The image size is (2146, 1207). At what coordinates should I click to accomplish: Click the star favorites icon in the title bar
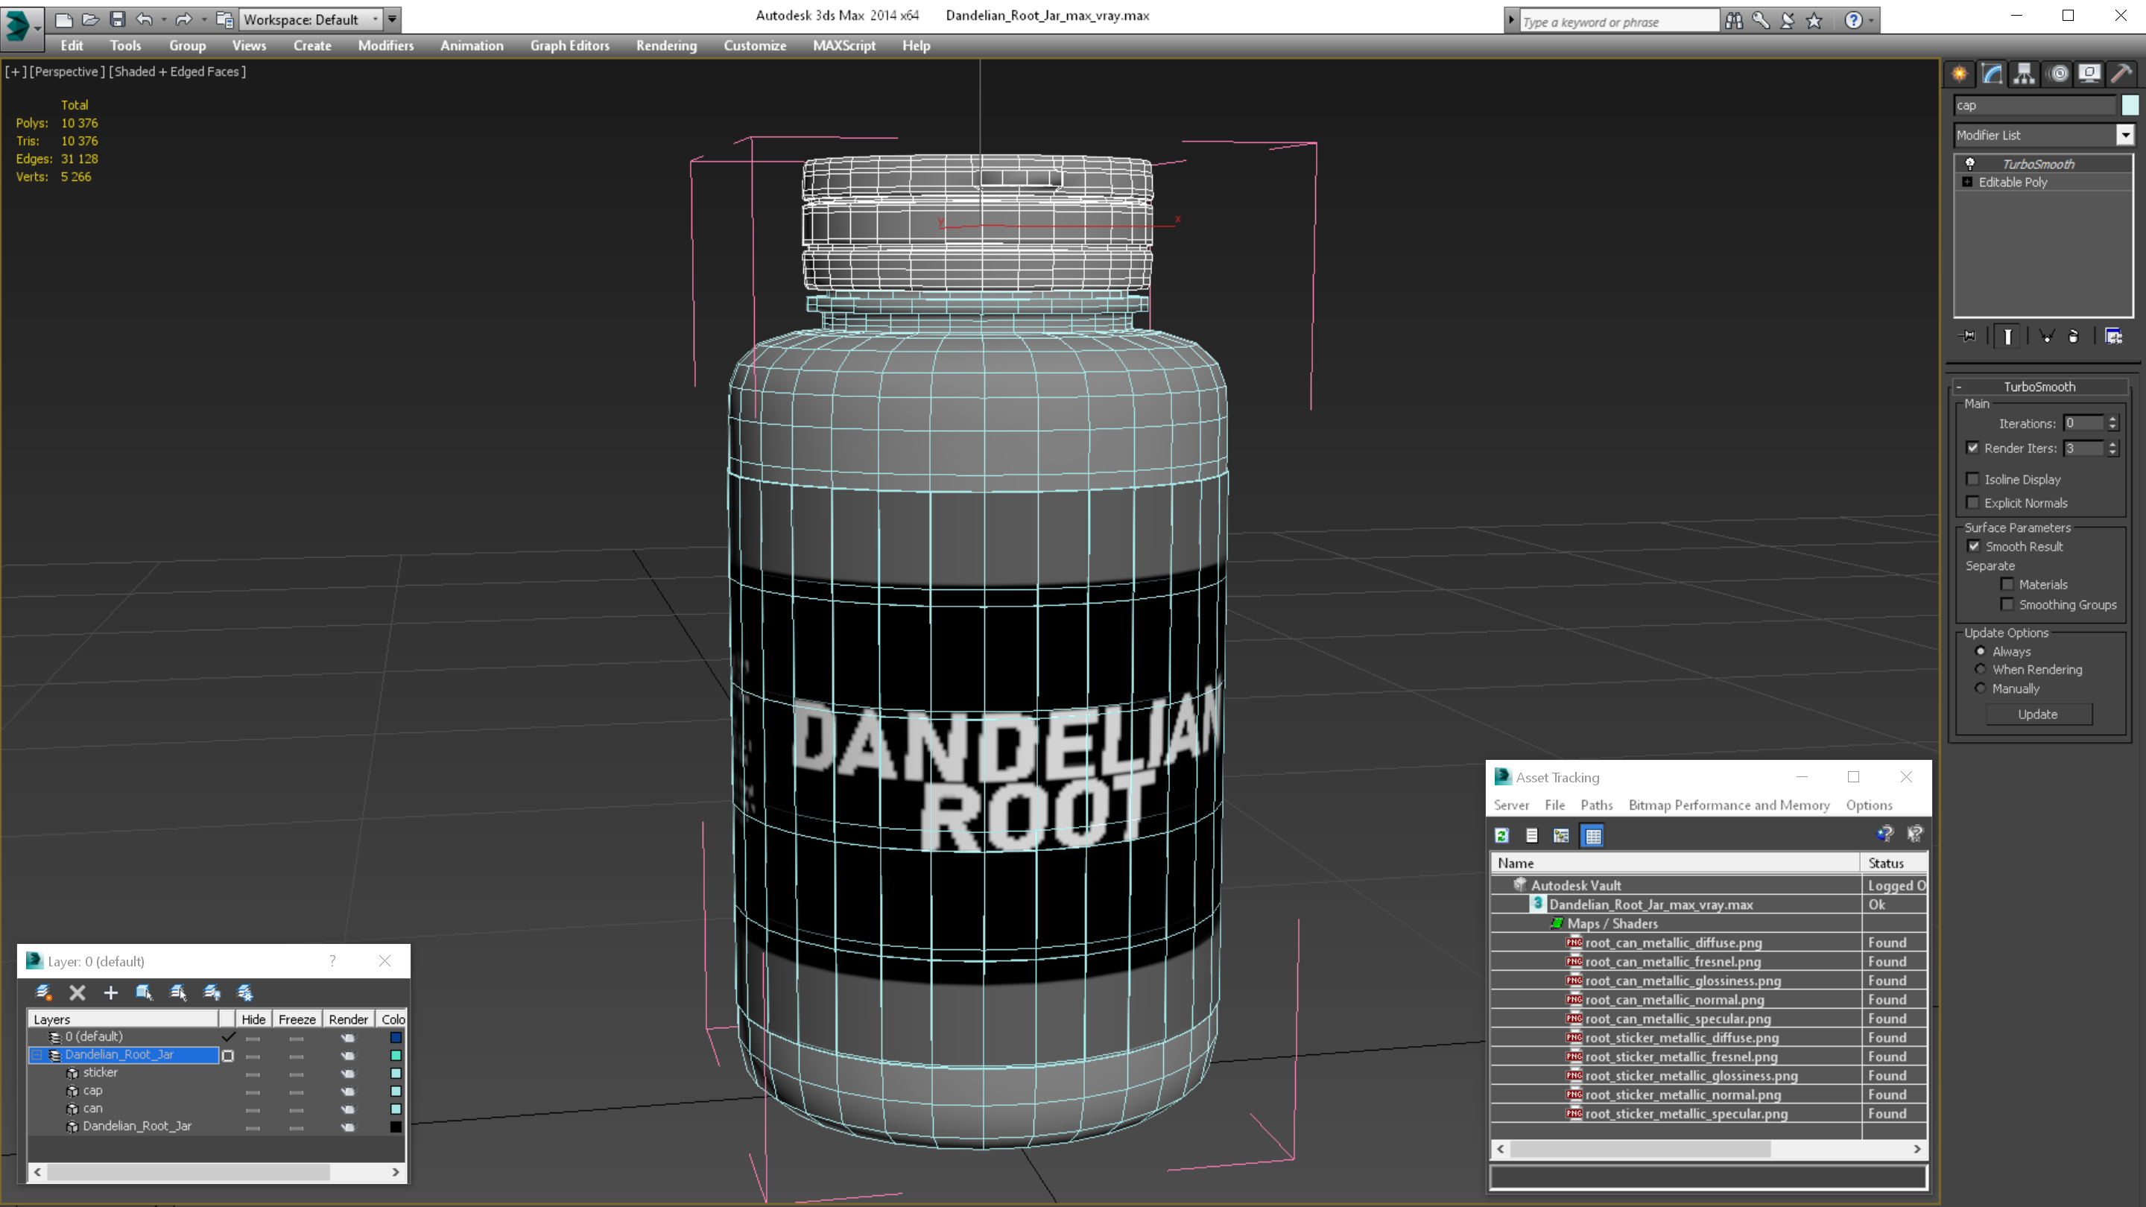1814,21
